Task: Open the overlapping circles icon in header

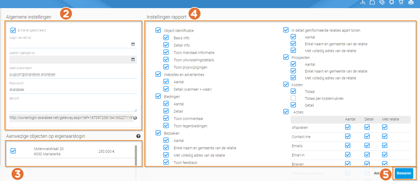Action: click(382, 2)
